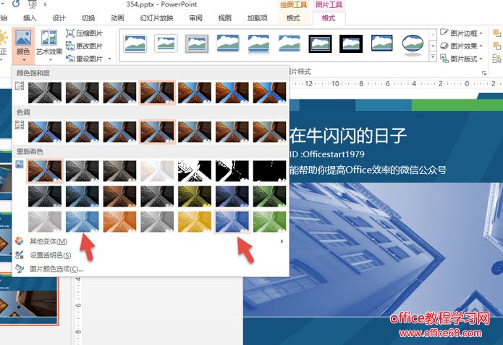
Task: Open 绘图工具 格式 tab
Action: tap(293, 18)
